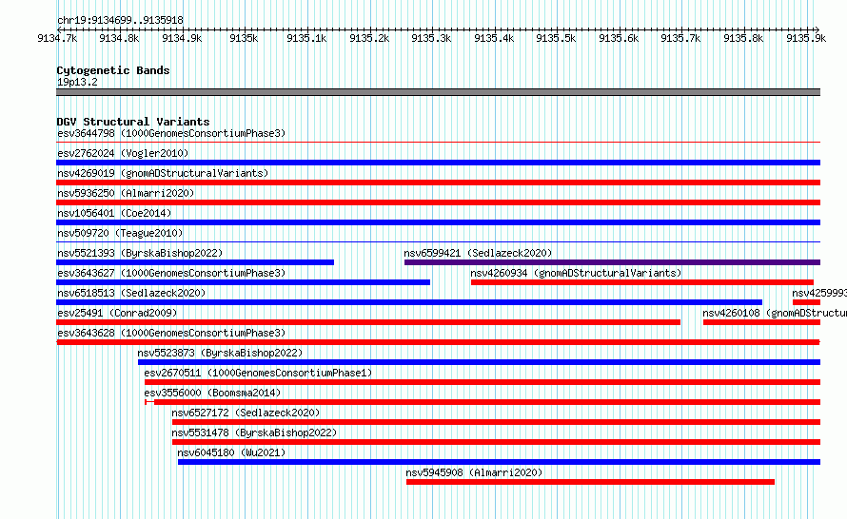This screenshot has height=519, width=847.
Task: Click nsv6045180 (Wu2021) label
Action: click(231, 452)
